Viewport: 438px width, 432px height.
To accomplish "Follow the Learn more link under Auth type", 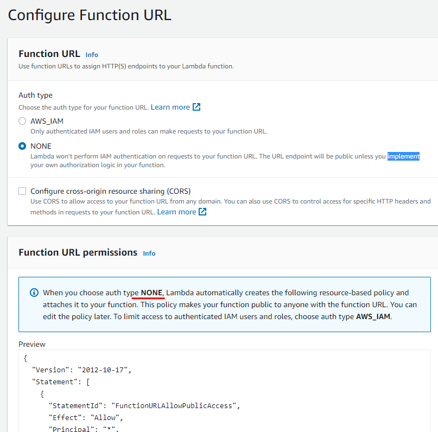I will click(170, 107).
